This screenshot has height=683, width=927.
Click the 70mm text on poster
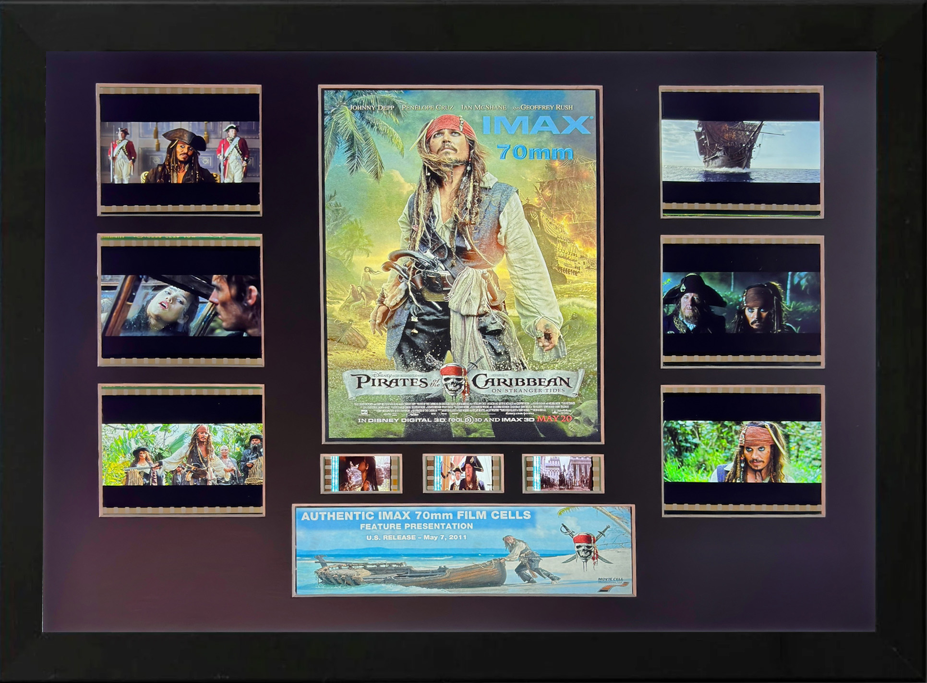tap(535, 153)
